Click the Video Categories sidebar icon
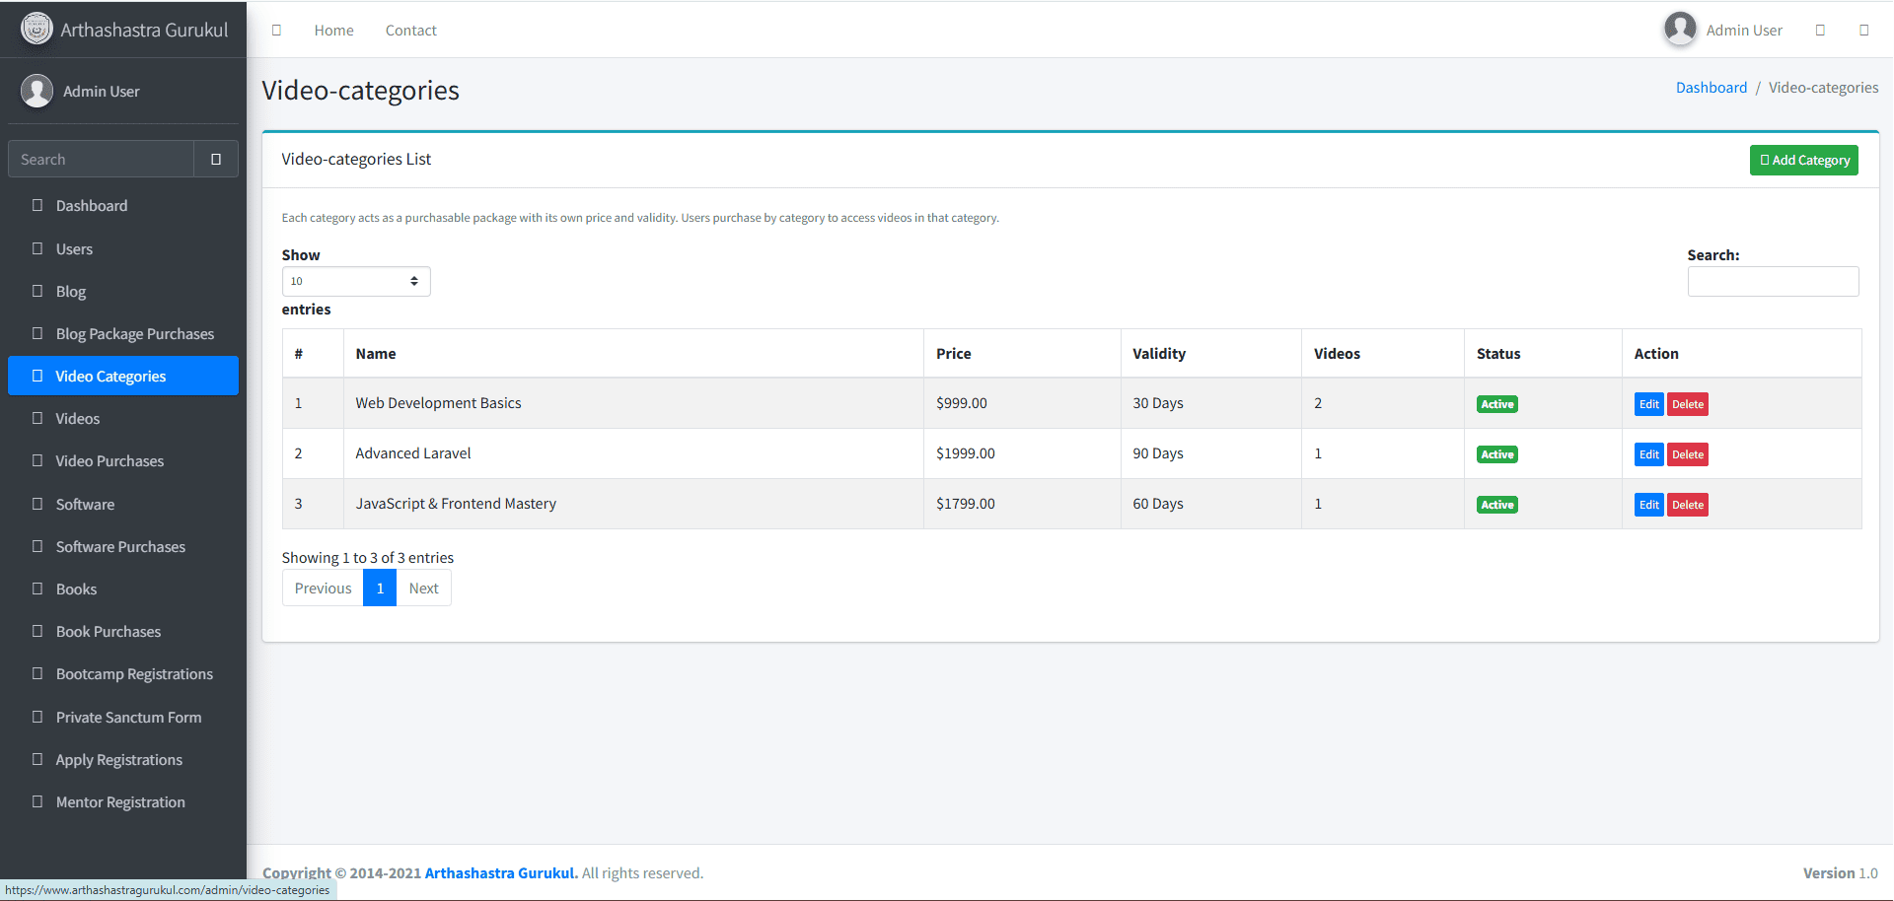The width and height of the screenshot is (1894, 901). (x=37, y=376)
